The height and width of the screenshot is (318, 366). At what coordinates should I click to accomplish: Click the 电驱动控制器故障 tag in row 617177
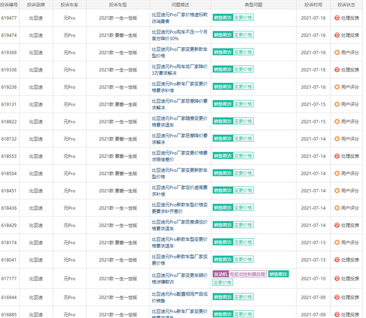coord(247,274)
